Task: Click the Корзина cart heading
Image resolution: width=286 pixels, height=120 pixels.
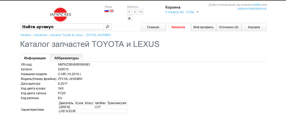Action: click(x=173, y=7)
